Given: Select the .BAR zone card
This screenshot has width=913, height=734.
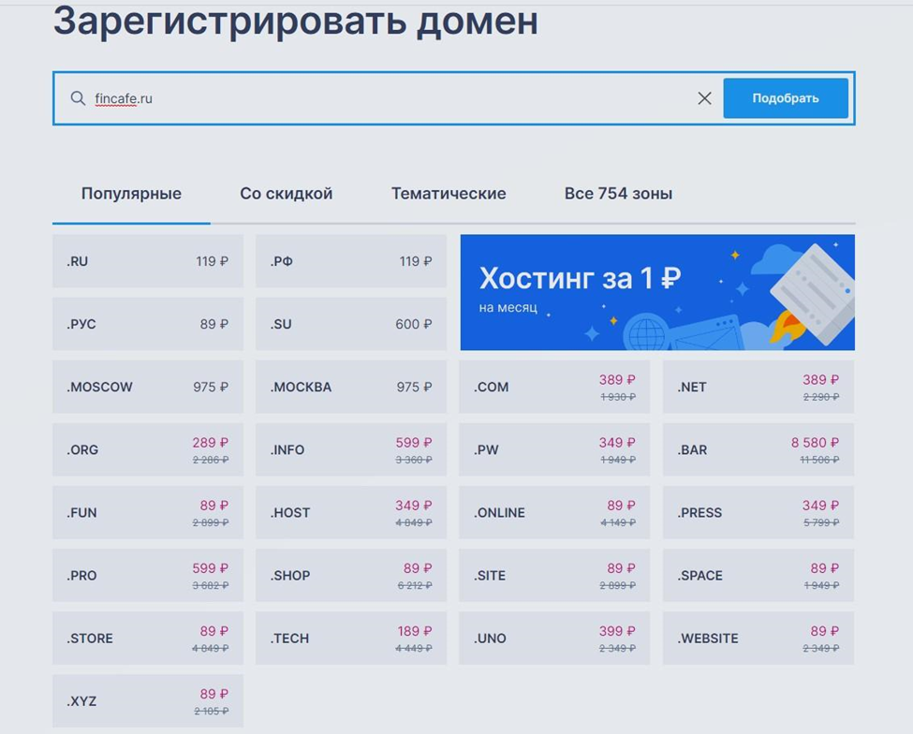Looking at the screenshot, I should (x=758, y=450).
